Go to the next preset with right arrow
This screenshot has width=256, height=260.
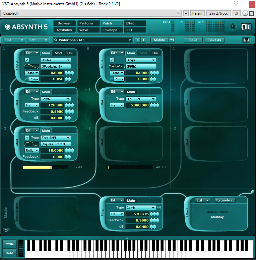[x=144, y=40]
